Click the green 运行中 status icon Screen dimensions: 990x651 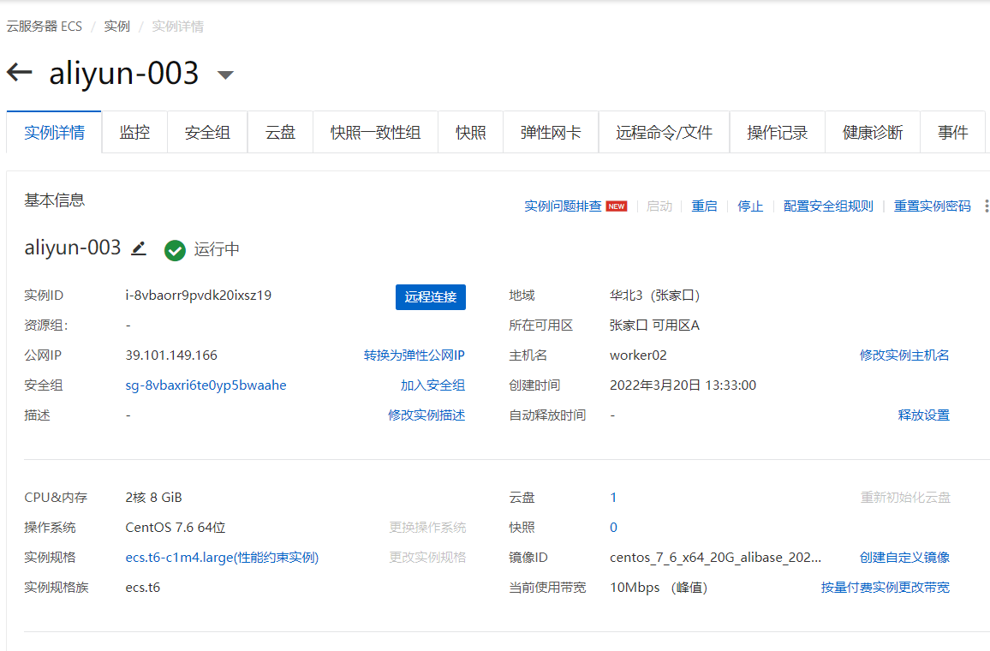tap(175, 250)
